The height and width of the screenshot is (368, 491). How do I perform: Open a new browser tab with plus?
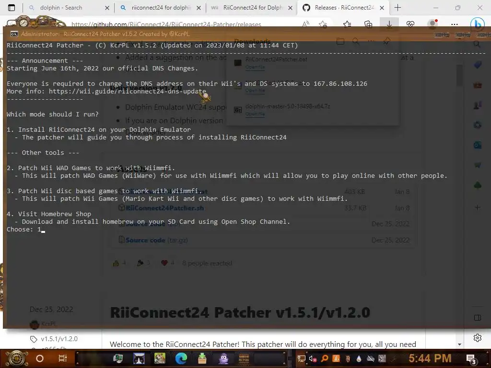coord(397,8)
